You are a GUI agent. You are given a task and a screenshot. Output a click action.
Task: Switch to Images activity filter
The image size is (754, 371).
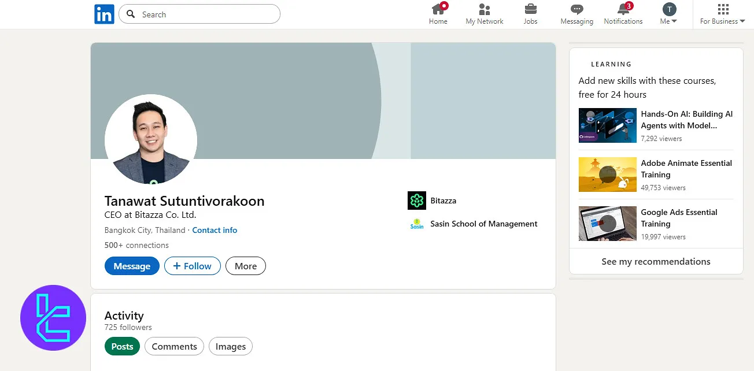tap(231, 347)
